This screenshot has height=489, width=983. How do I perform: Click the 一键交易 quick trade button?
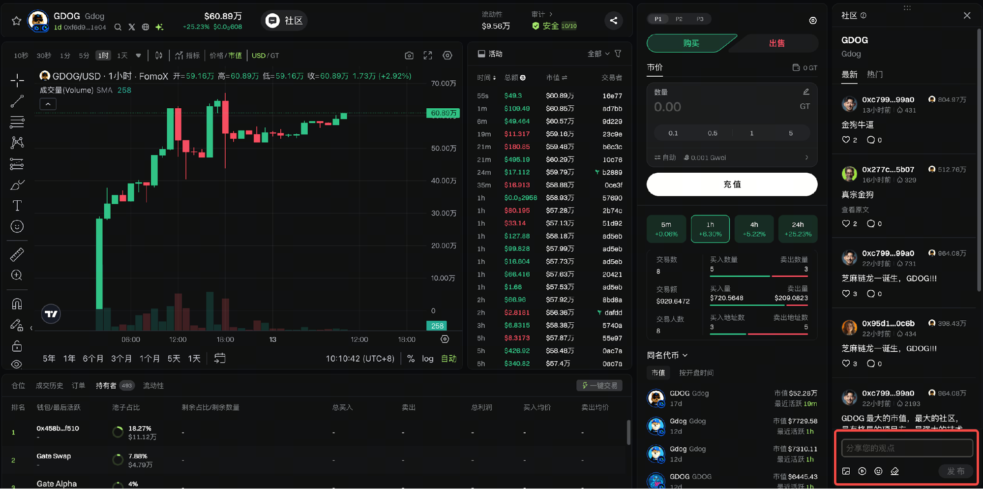[599, 386]
